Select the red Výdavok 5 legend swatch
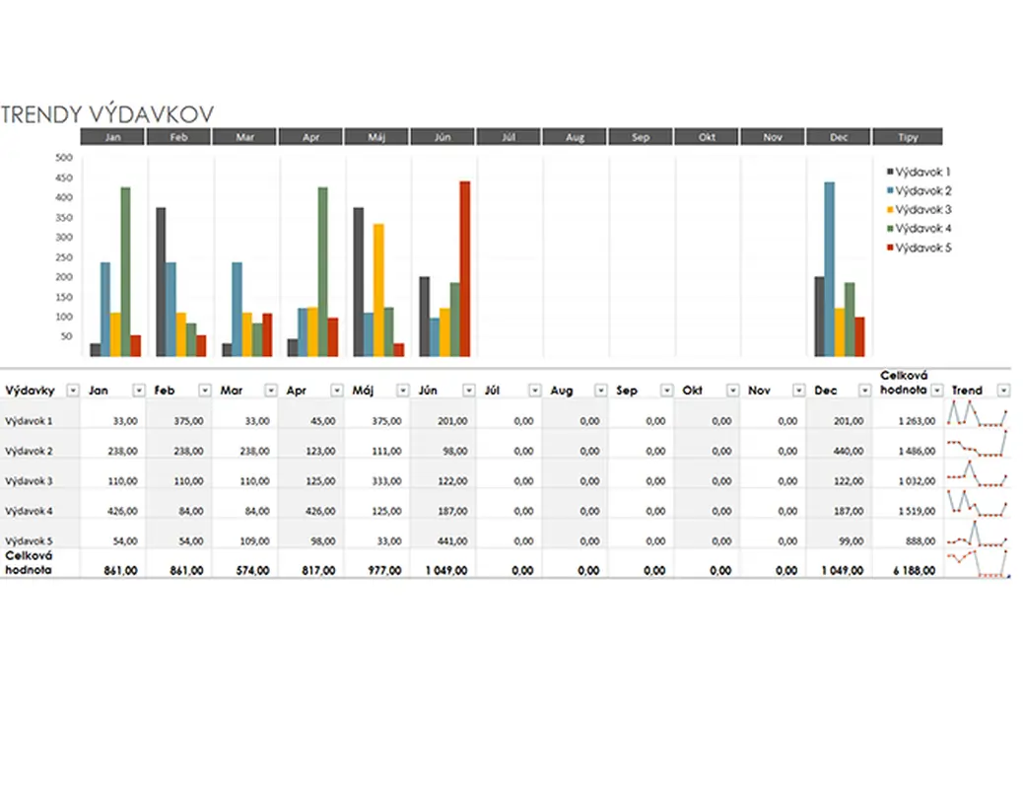The image size is (1023, 789). pyautogui.click(x=891, y=249)
